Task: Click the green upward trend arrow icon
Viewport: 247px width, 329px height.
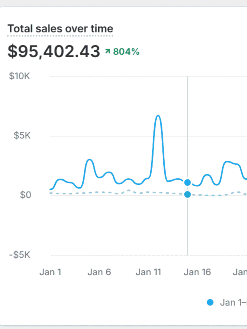Action: coord(108,51)
